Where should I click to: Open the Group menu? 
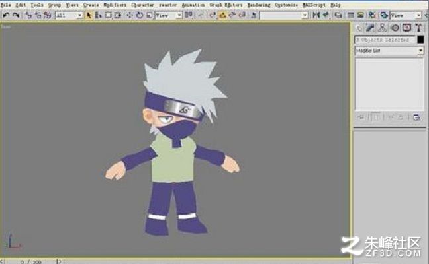pos(54,5)
